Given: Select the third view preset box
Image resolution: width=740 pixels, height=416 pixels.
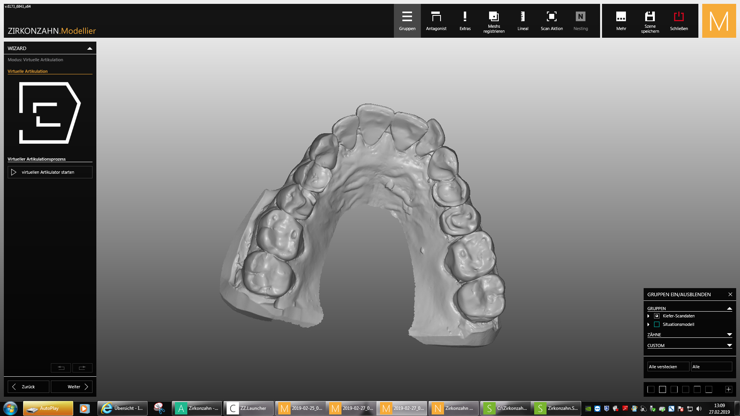Looking at the screenshot, I should pos(674,389).
